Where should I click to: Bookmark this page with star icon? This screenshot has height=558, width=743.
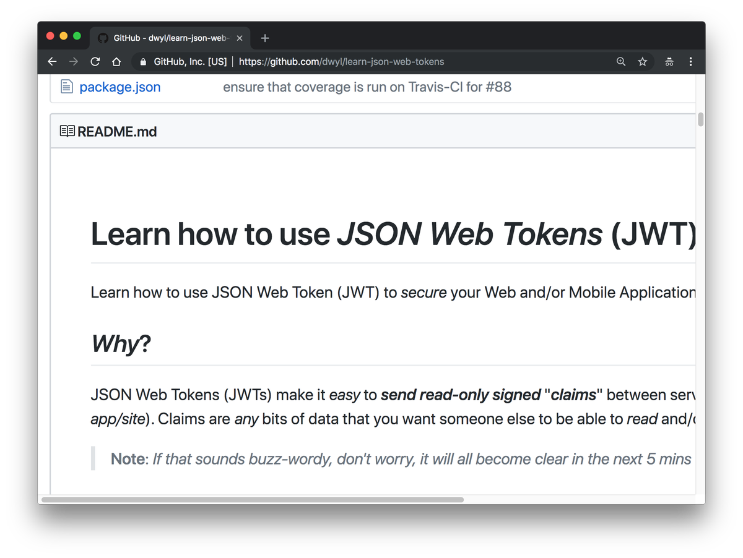(643, 61)
